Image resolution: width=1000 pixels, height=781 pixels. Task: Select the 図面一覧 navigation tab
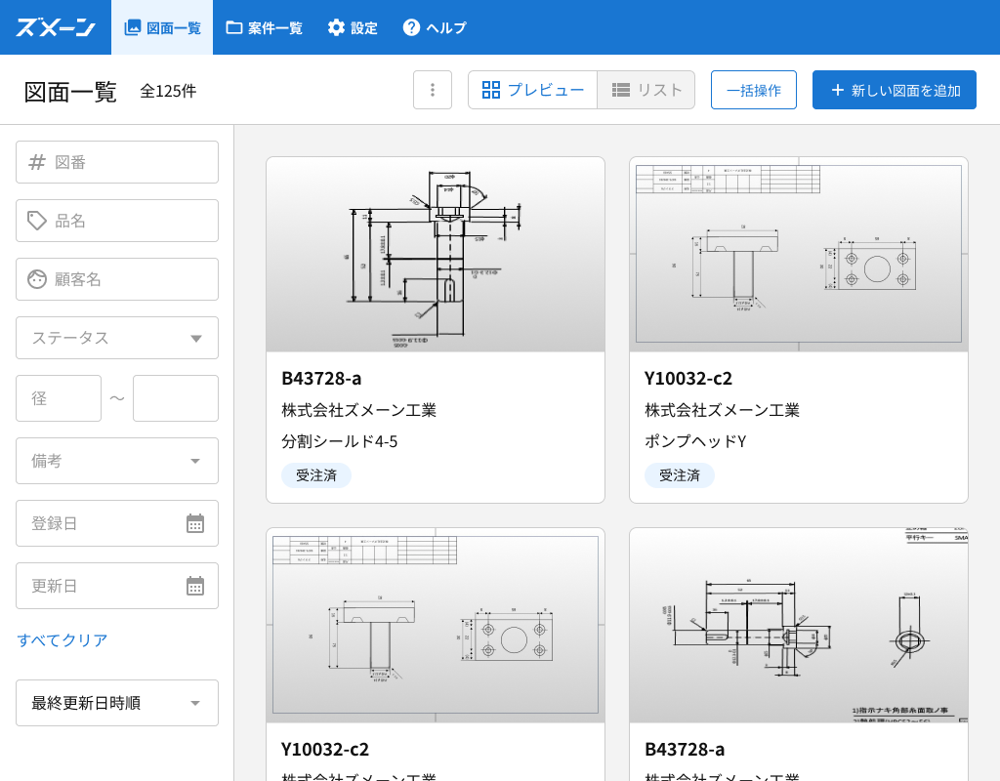[x=162, y=28]
